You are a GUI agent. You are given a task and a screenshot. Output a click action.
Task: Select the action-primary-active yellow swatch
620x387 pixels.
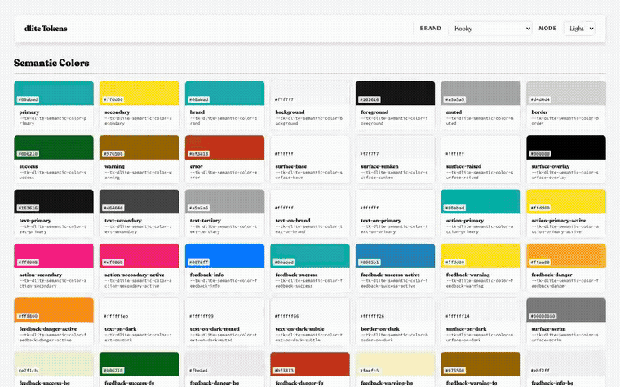tap(566, 201)
